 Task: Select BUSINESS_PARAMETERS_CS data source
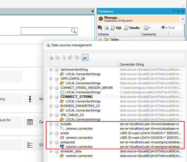tap(80, 106)
